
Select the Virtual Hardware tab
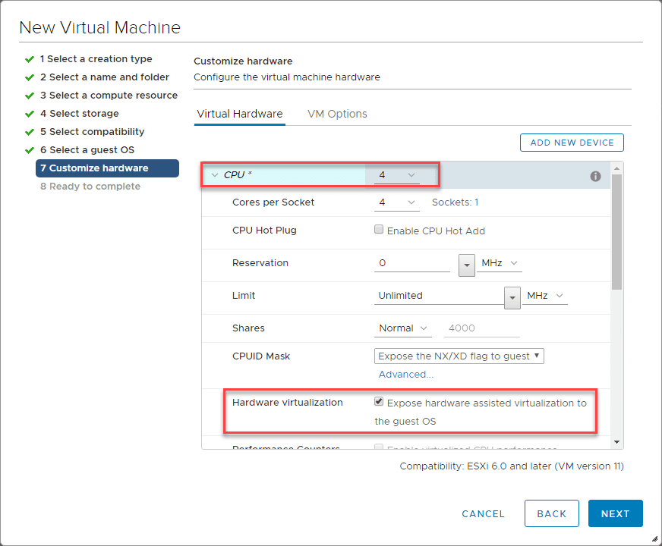pos(239,114)
